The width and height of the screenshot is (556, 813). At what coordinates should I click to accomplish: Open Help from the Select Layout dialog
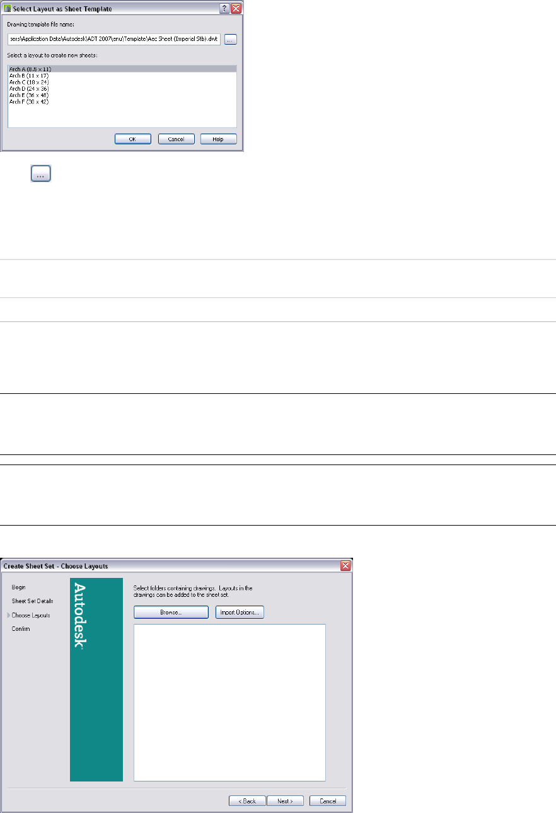(x=218, y=139)
